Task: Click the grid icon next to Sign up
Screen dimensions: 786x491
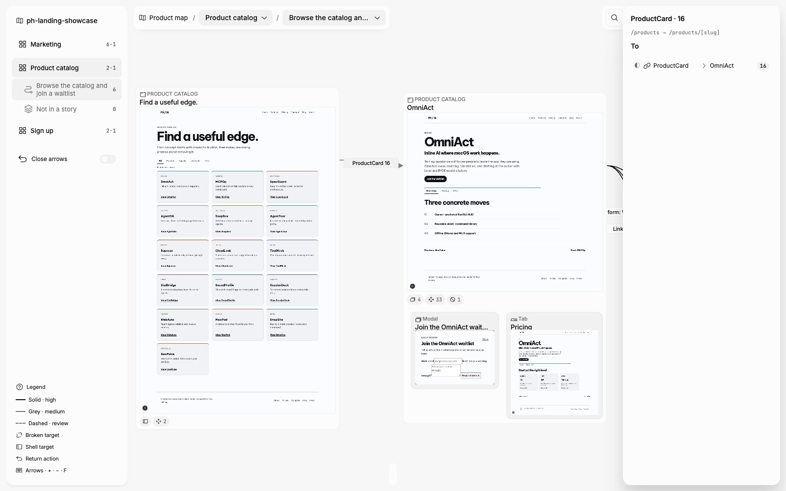Action: 23,131
